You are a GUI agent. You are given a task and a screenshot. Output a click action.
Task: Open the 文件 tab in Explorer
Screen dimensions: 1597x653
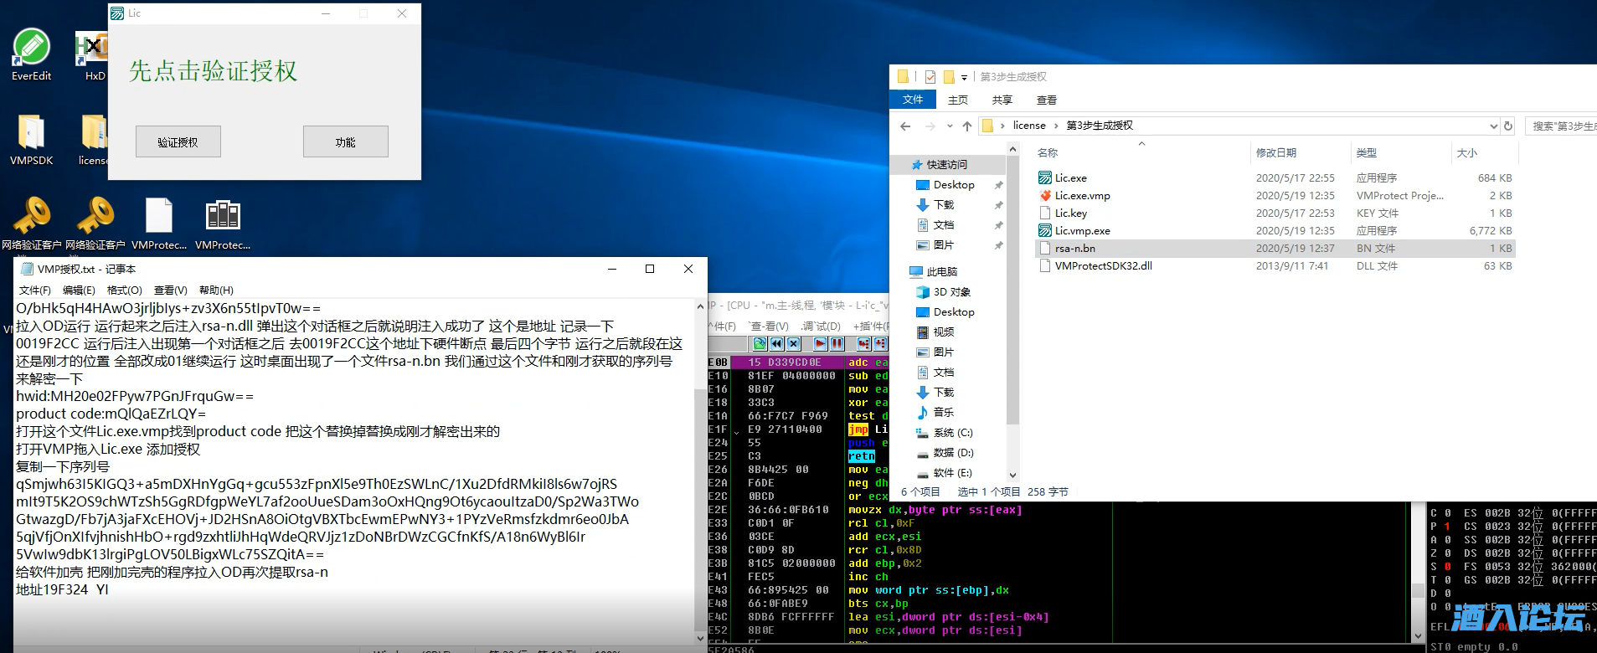coord(913,100)
